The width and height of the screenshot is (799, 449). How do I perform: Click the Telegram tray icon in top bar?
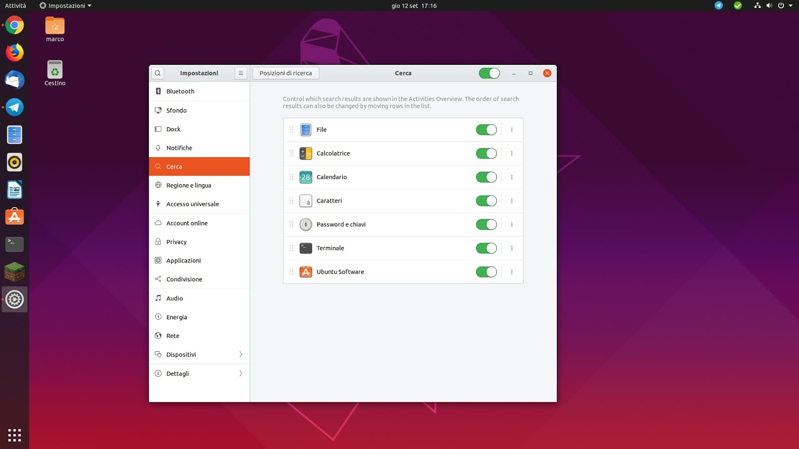pyautogui.click(x=719, y=5)
